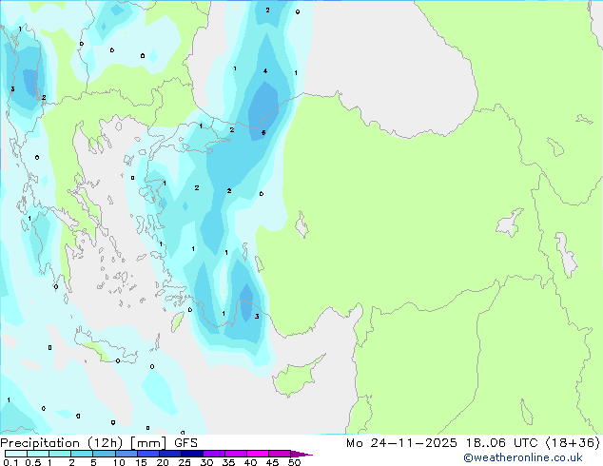Click the 1–2 mm legend swatch
The image size is (603, 466).
point(60,454)
